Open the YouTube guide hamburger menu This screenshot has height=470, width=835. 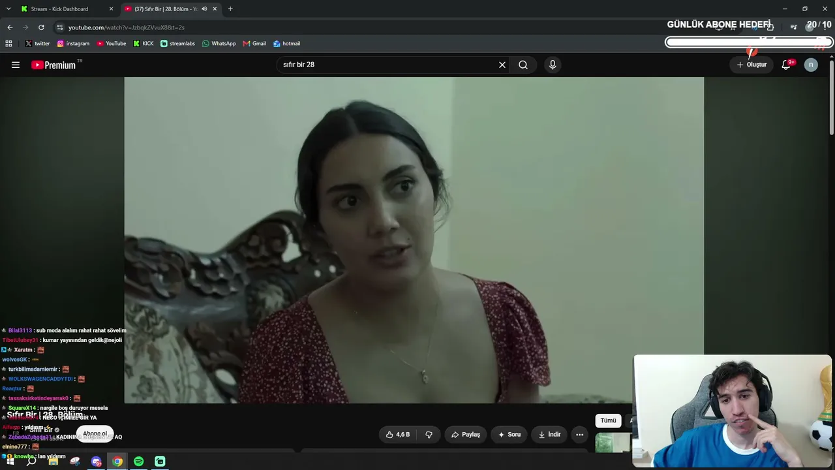pos(16,65)
